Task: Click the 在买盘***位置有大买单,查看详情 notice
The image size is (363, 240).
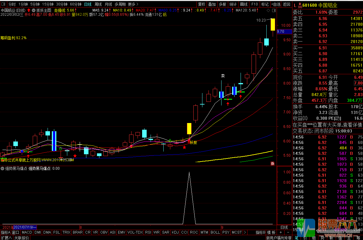Action: point(328,125)
